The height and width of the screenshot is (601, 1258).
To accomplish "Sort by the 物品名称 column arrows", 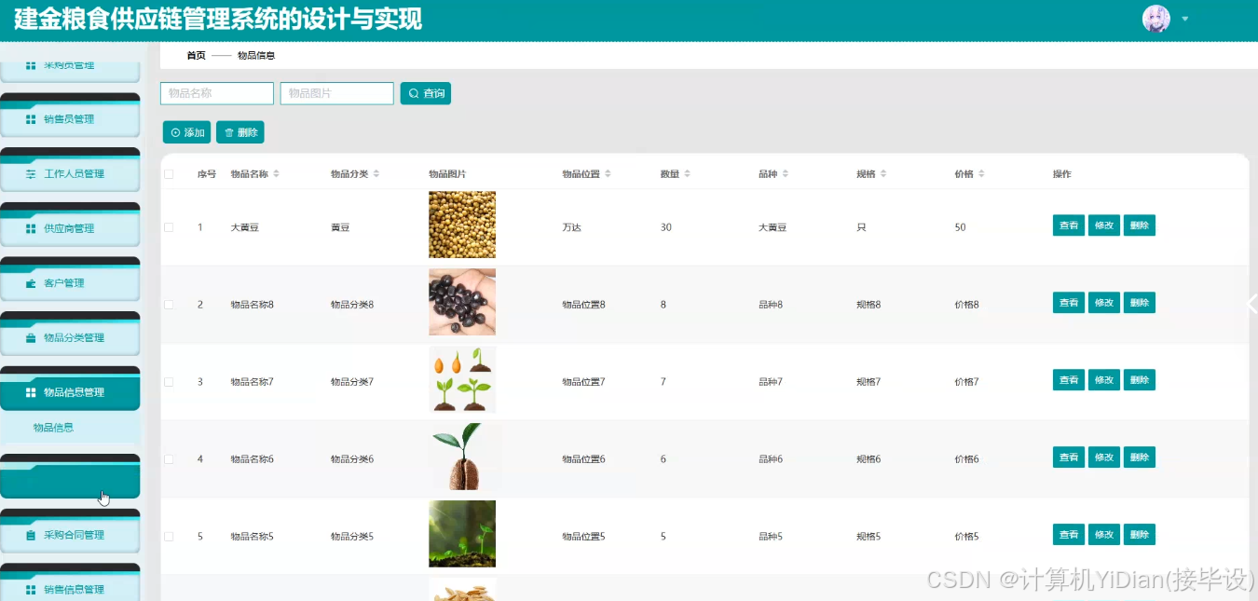I will 276,174.
